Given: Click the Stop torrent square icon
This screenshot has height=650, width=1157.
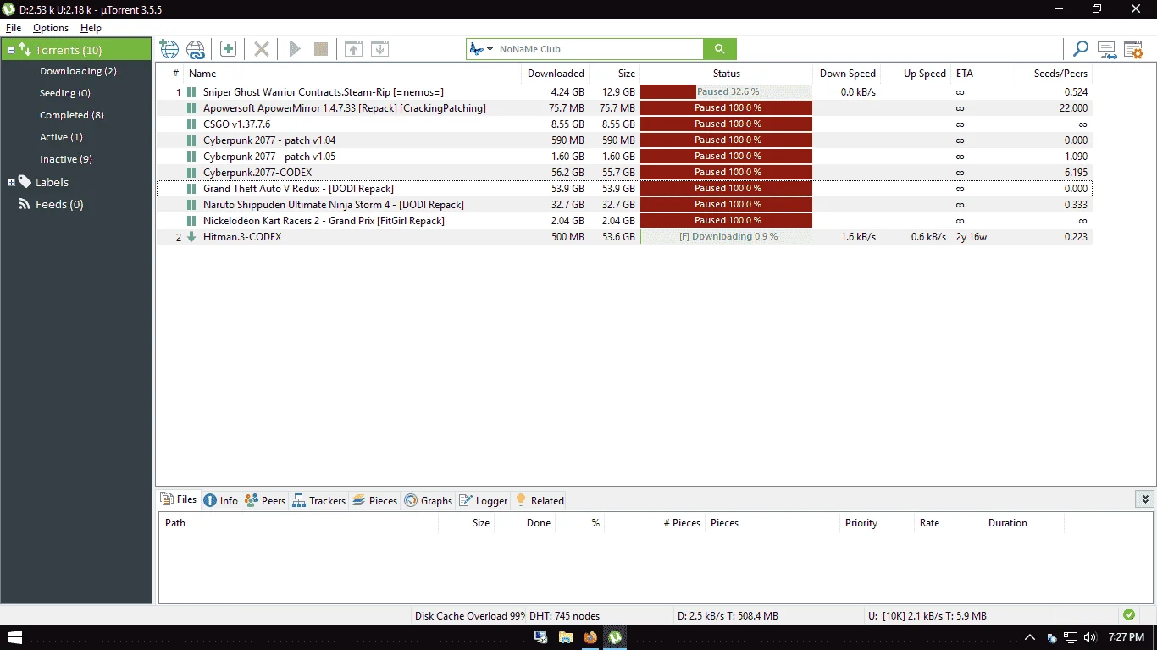Looking at the screenshot, I should tap(321, 49).
